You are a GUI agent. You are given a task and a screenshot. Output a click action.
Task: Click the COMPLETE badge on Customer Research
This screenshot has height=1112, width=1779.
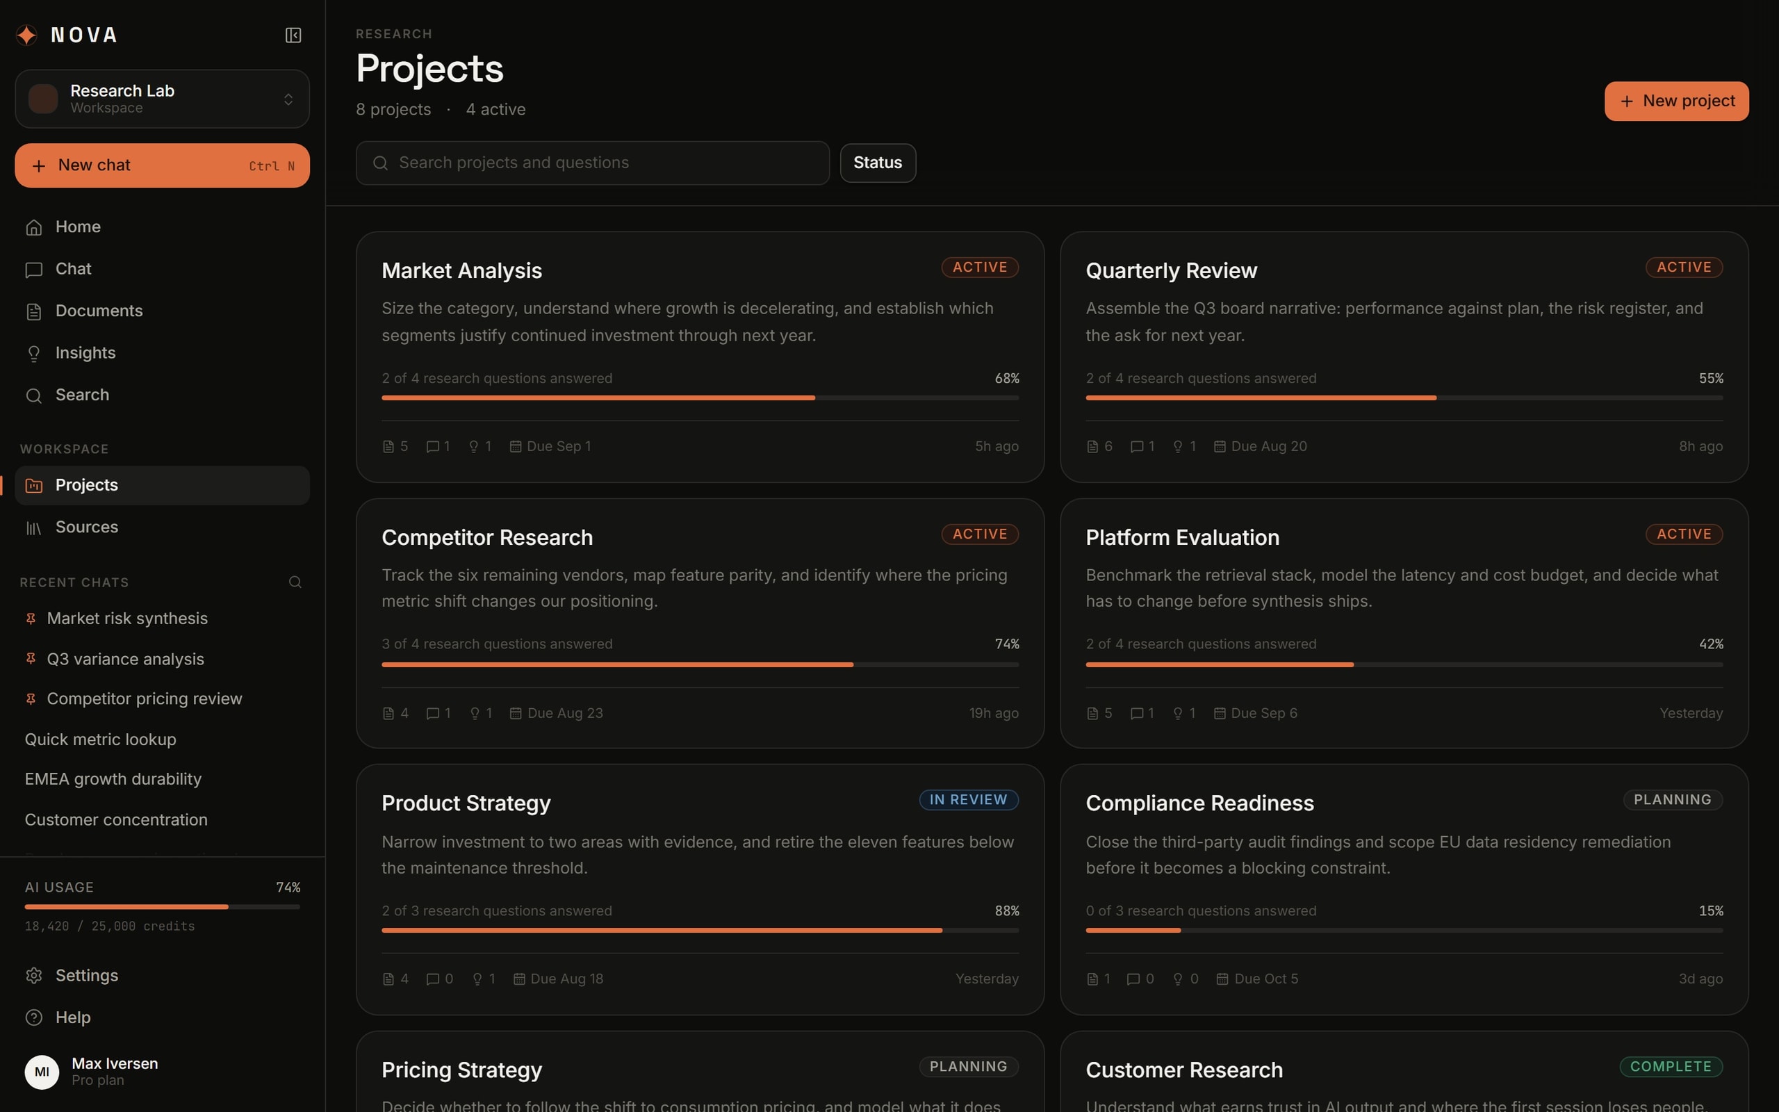pos(1671,1067)
